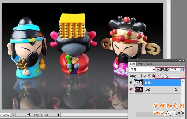The width and height of the screenshot is (187, 119).
Task: Switch to the 路径 paths tab
Action: 150,64
